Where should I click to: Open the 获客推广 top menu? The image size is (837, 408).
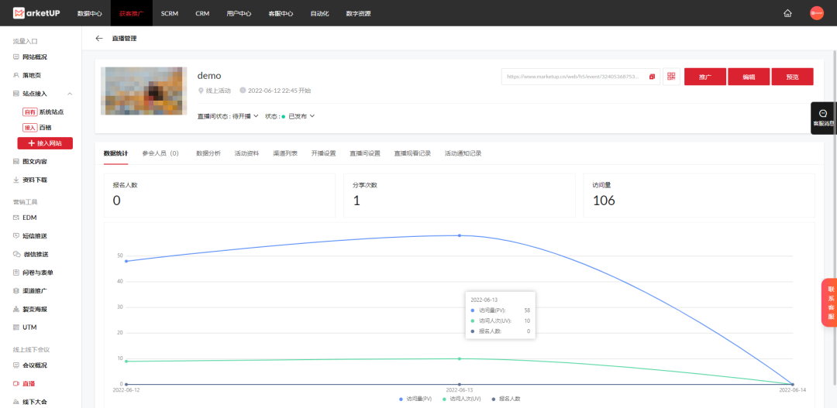(131, 13)
